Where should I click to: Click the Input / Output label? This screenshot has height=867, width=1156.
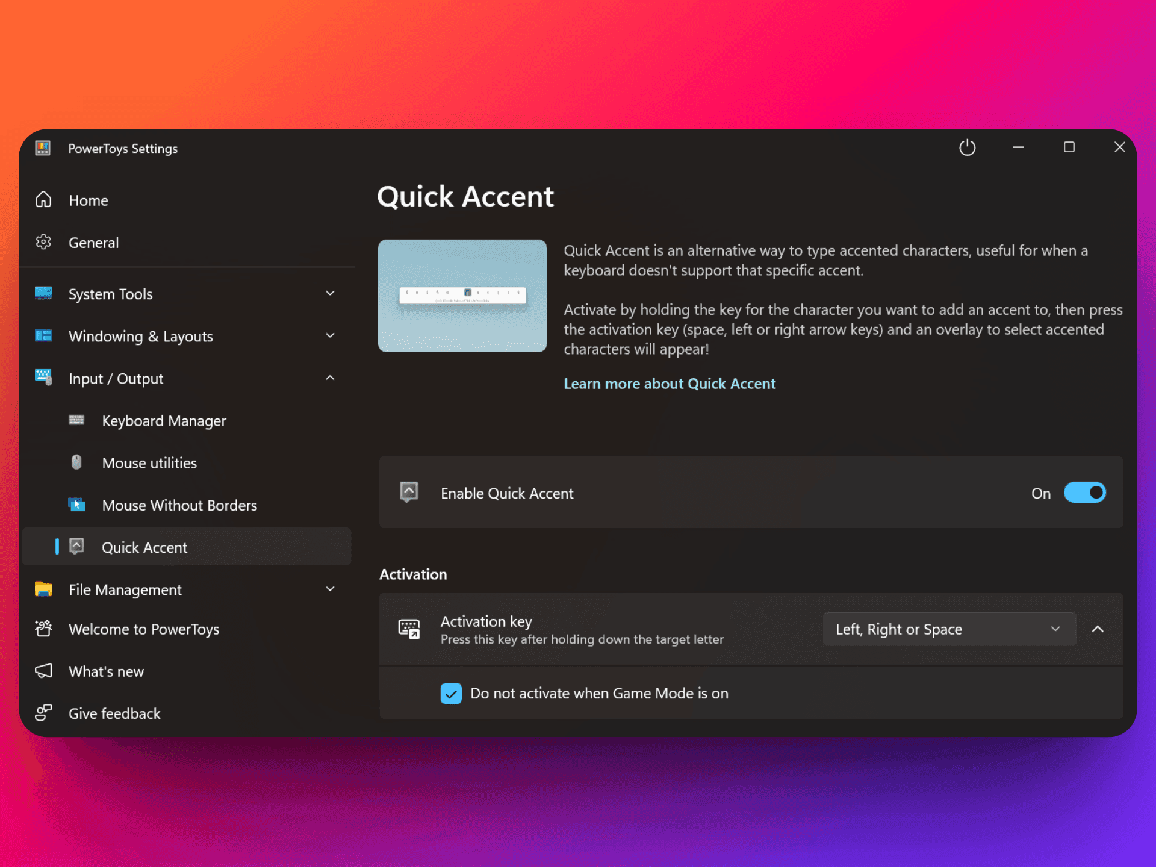[x=116, y=379]
